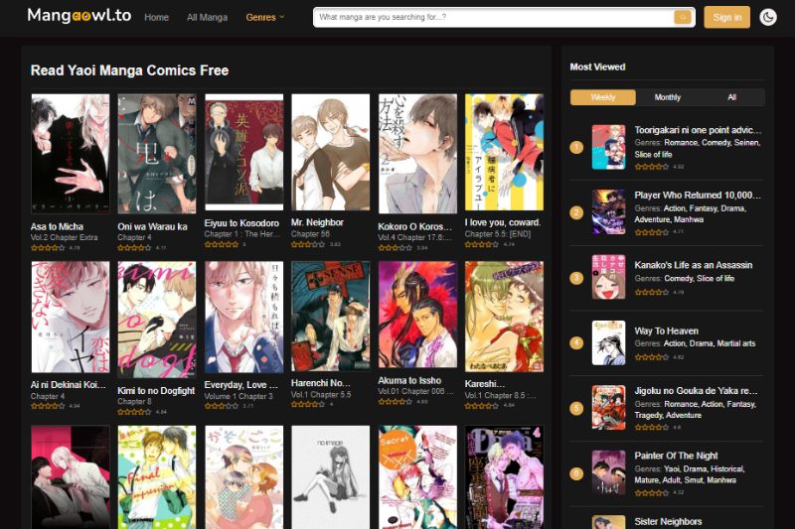
Task: Open Kokoro O Koros... cover thumbnail
Action: coord(417,154)
